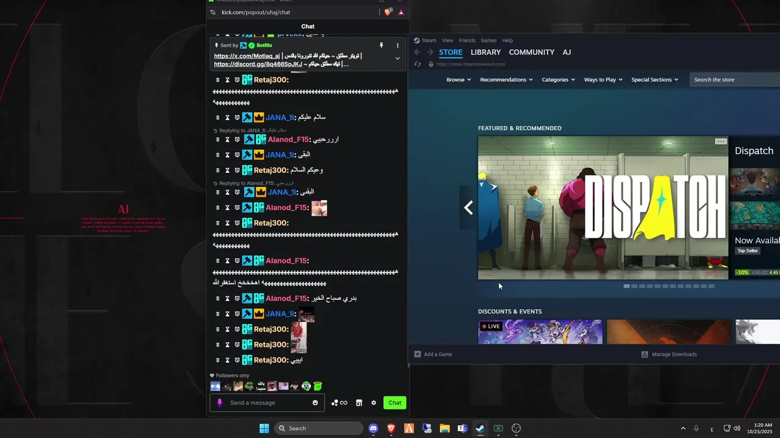Click the channel points infinity icon

point(339,403)
